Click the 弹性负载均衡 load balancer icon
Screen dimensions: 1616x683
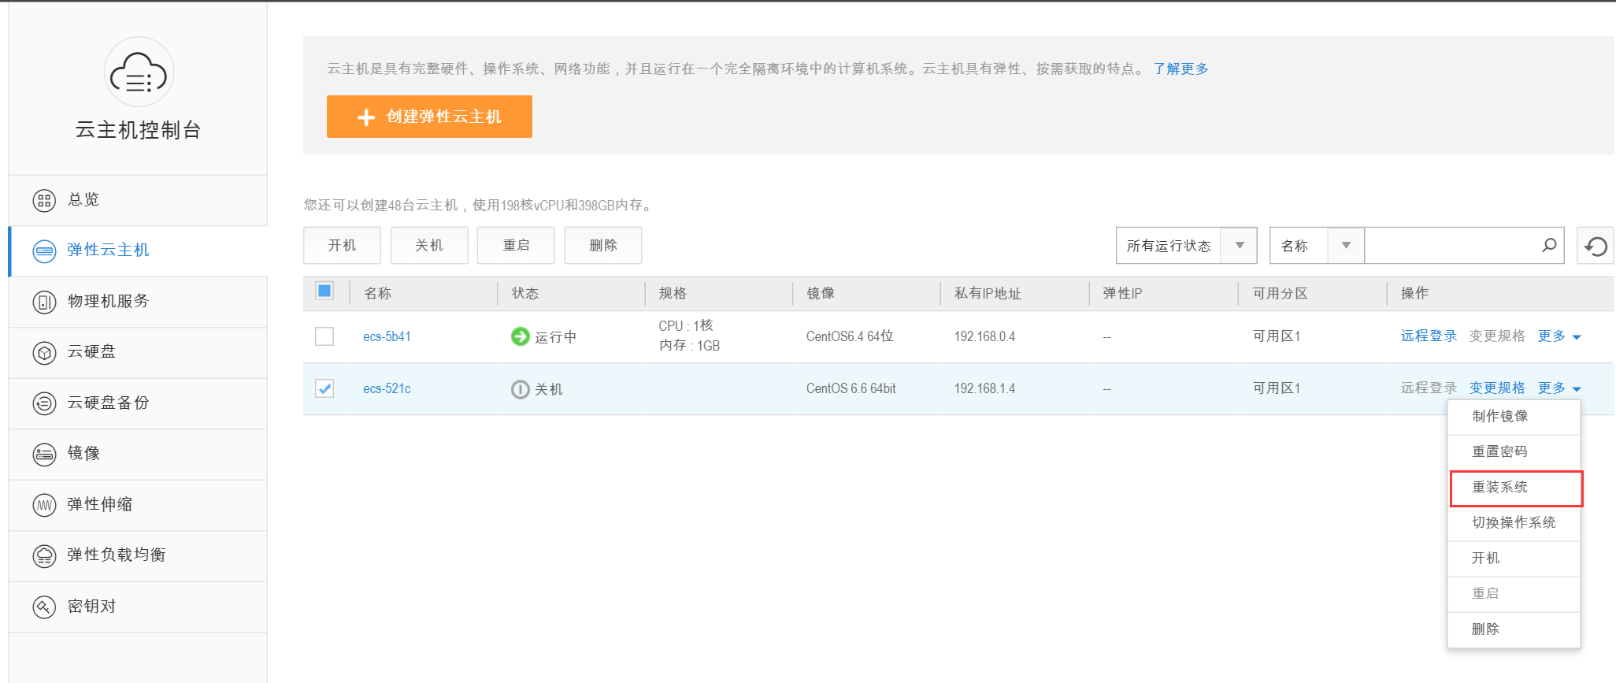[x=44, y=555]
